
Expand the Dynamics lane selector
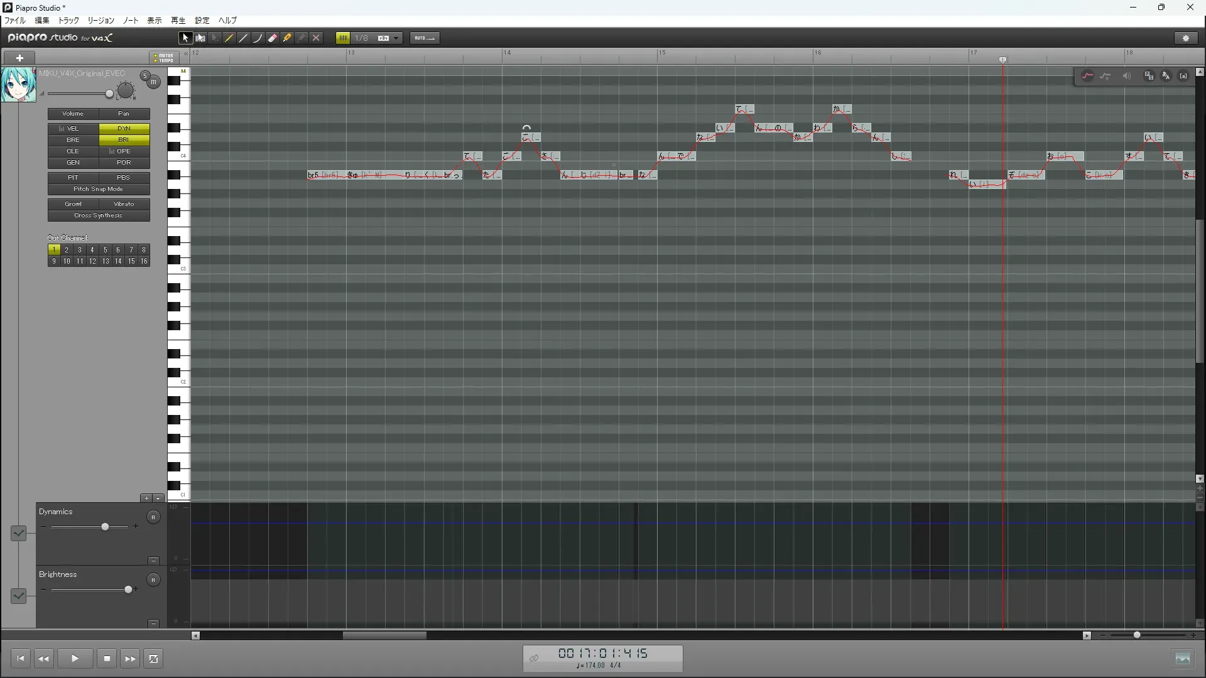coord(19,533)
